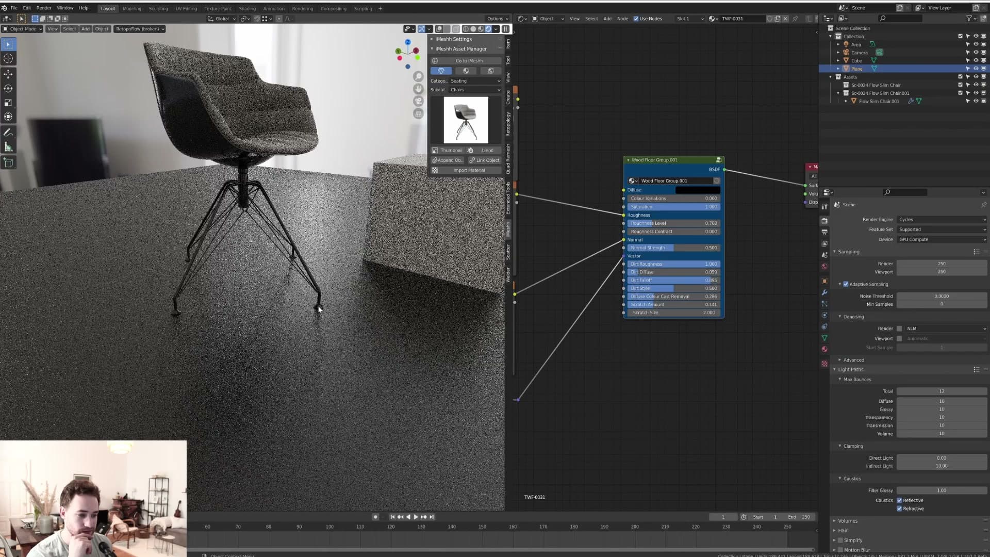Switch to the Shading workspace tab
The width and height of the screenshot is (990, 557).
(247, 9)
